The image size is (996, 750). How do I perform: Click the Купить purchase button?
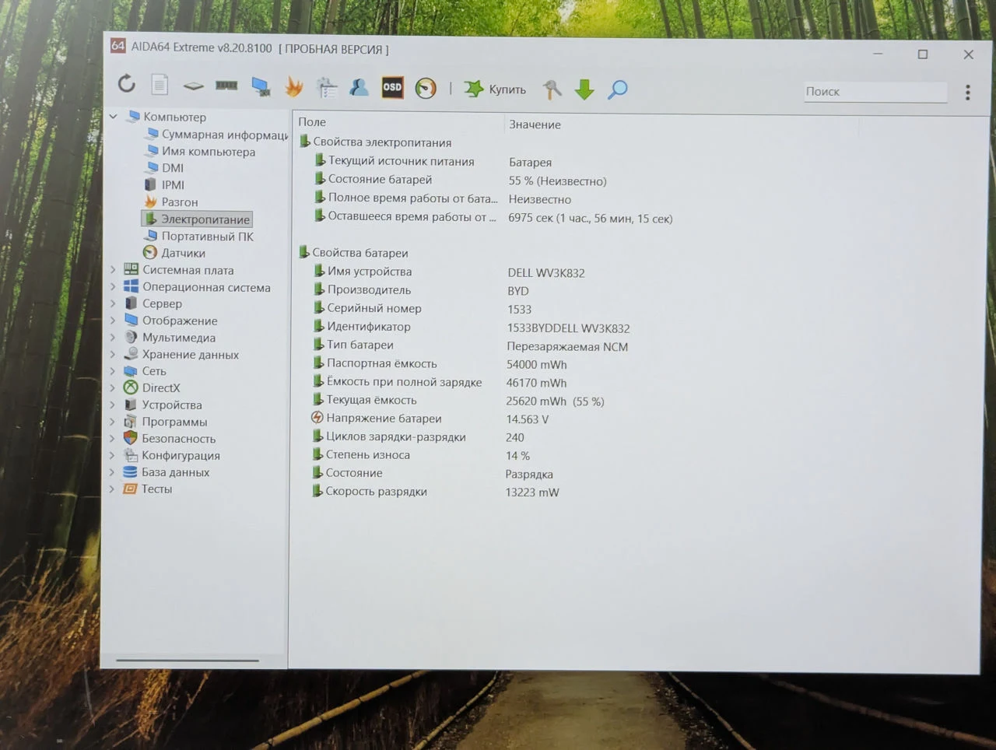(x=496, y=89)
